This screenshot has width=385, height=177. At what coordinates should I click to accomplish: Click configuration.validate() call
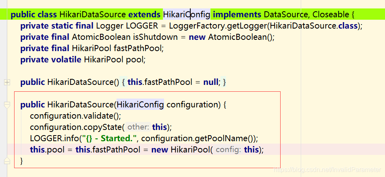pyautogui.click(x=75, y=116)
